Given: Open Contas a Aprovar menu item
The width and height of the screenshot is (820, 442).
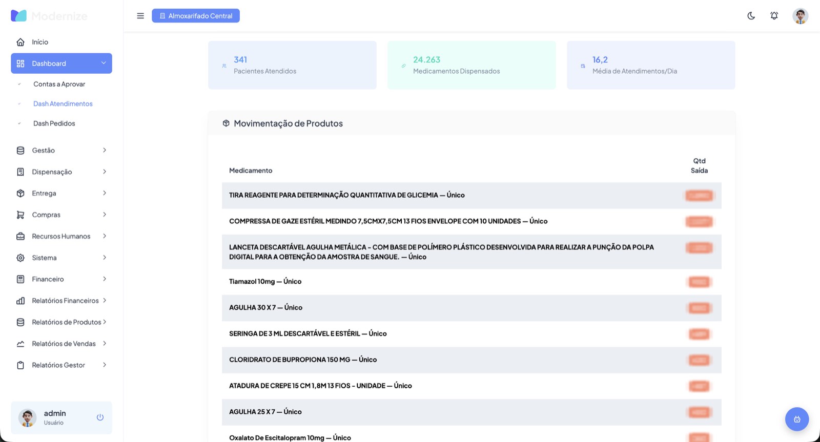Looking at the screenshot, I should click(x=59, y=85).
